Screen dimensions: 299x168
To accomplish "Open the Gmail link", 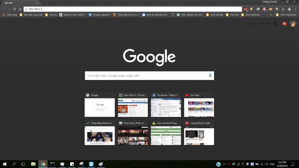I will tap(253, 24).
